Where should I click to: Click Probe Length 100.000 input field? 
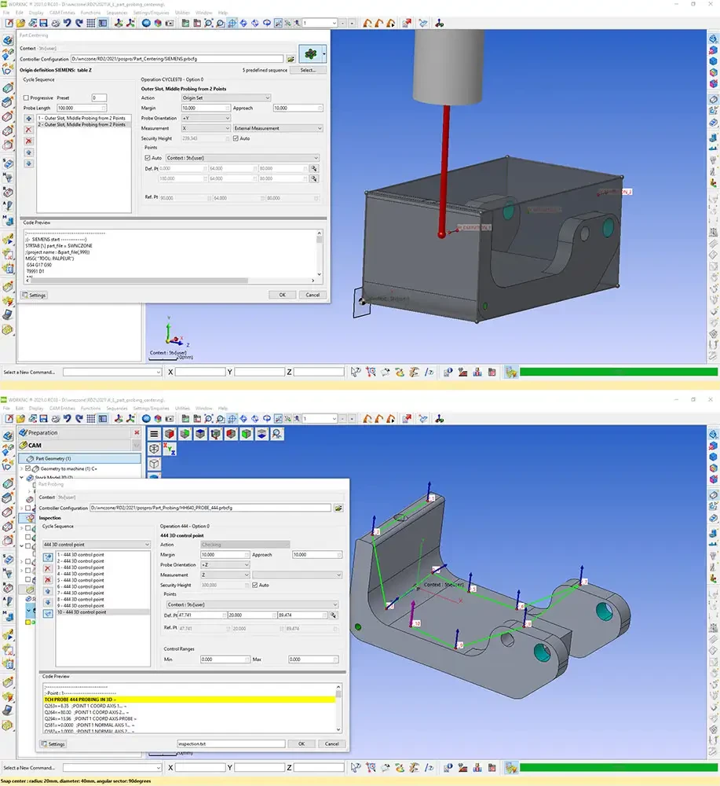pyautogui.click(x=82, y=108)
